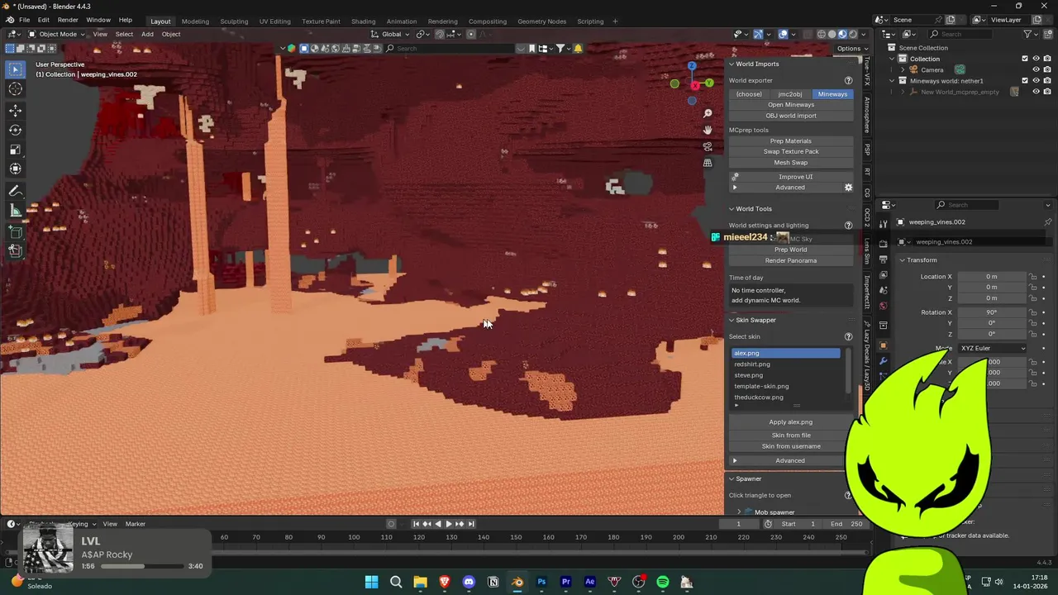
Task: Switch to solid viewport shading
Action: pyautogui.click(x=832, y=34)
